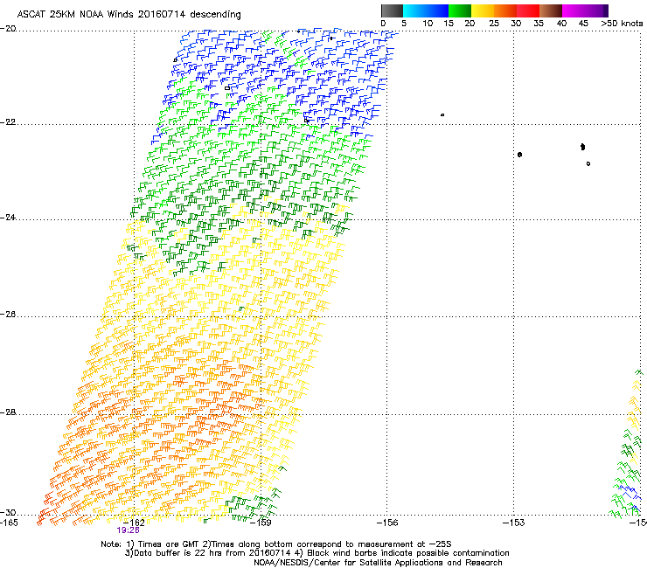Screen dimensions: 647x568
Task: Select the '-22' latitude axis label
Action: pos(8,122)
